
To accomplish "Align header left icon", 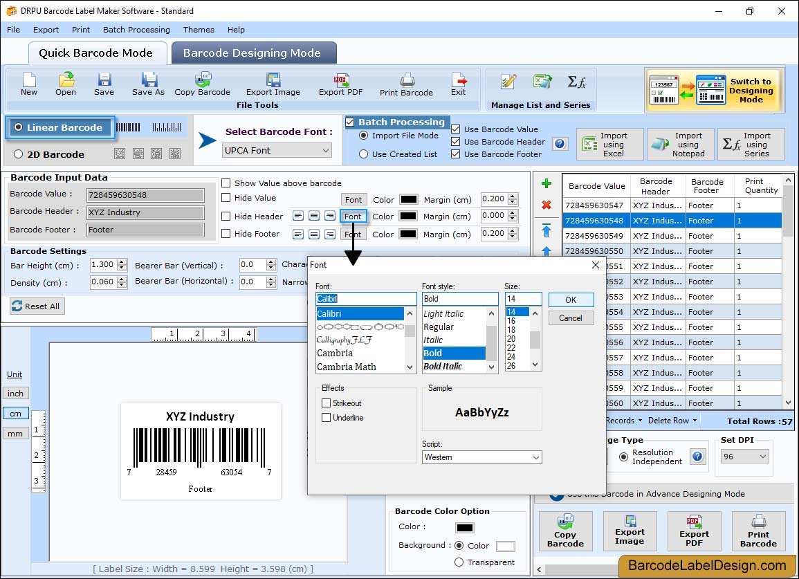I will coord(298,216).
